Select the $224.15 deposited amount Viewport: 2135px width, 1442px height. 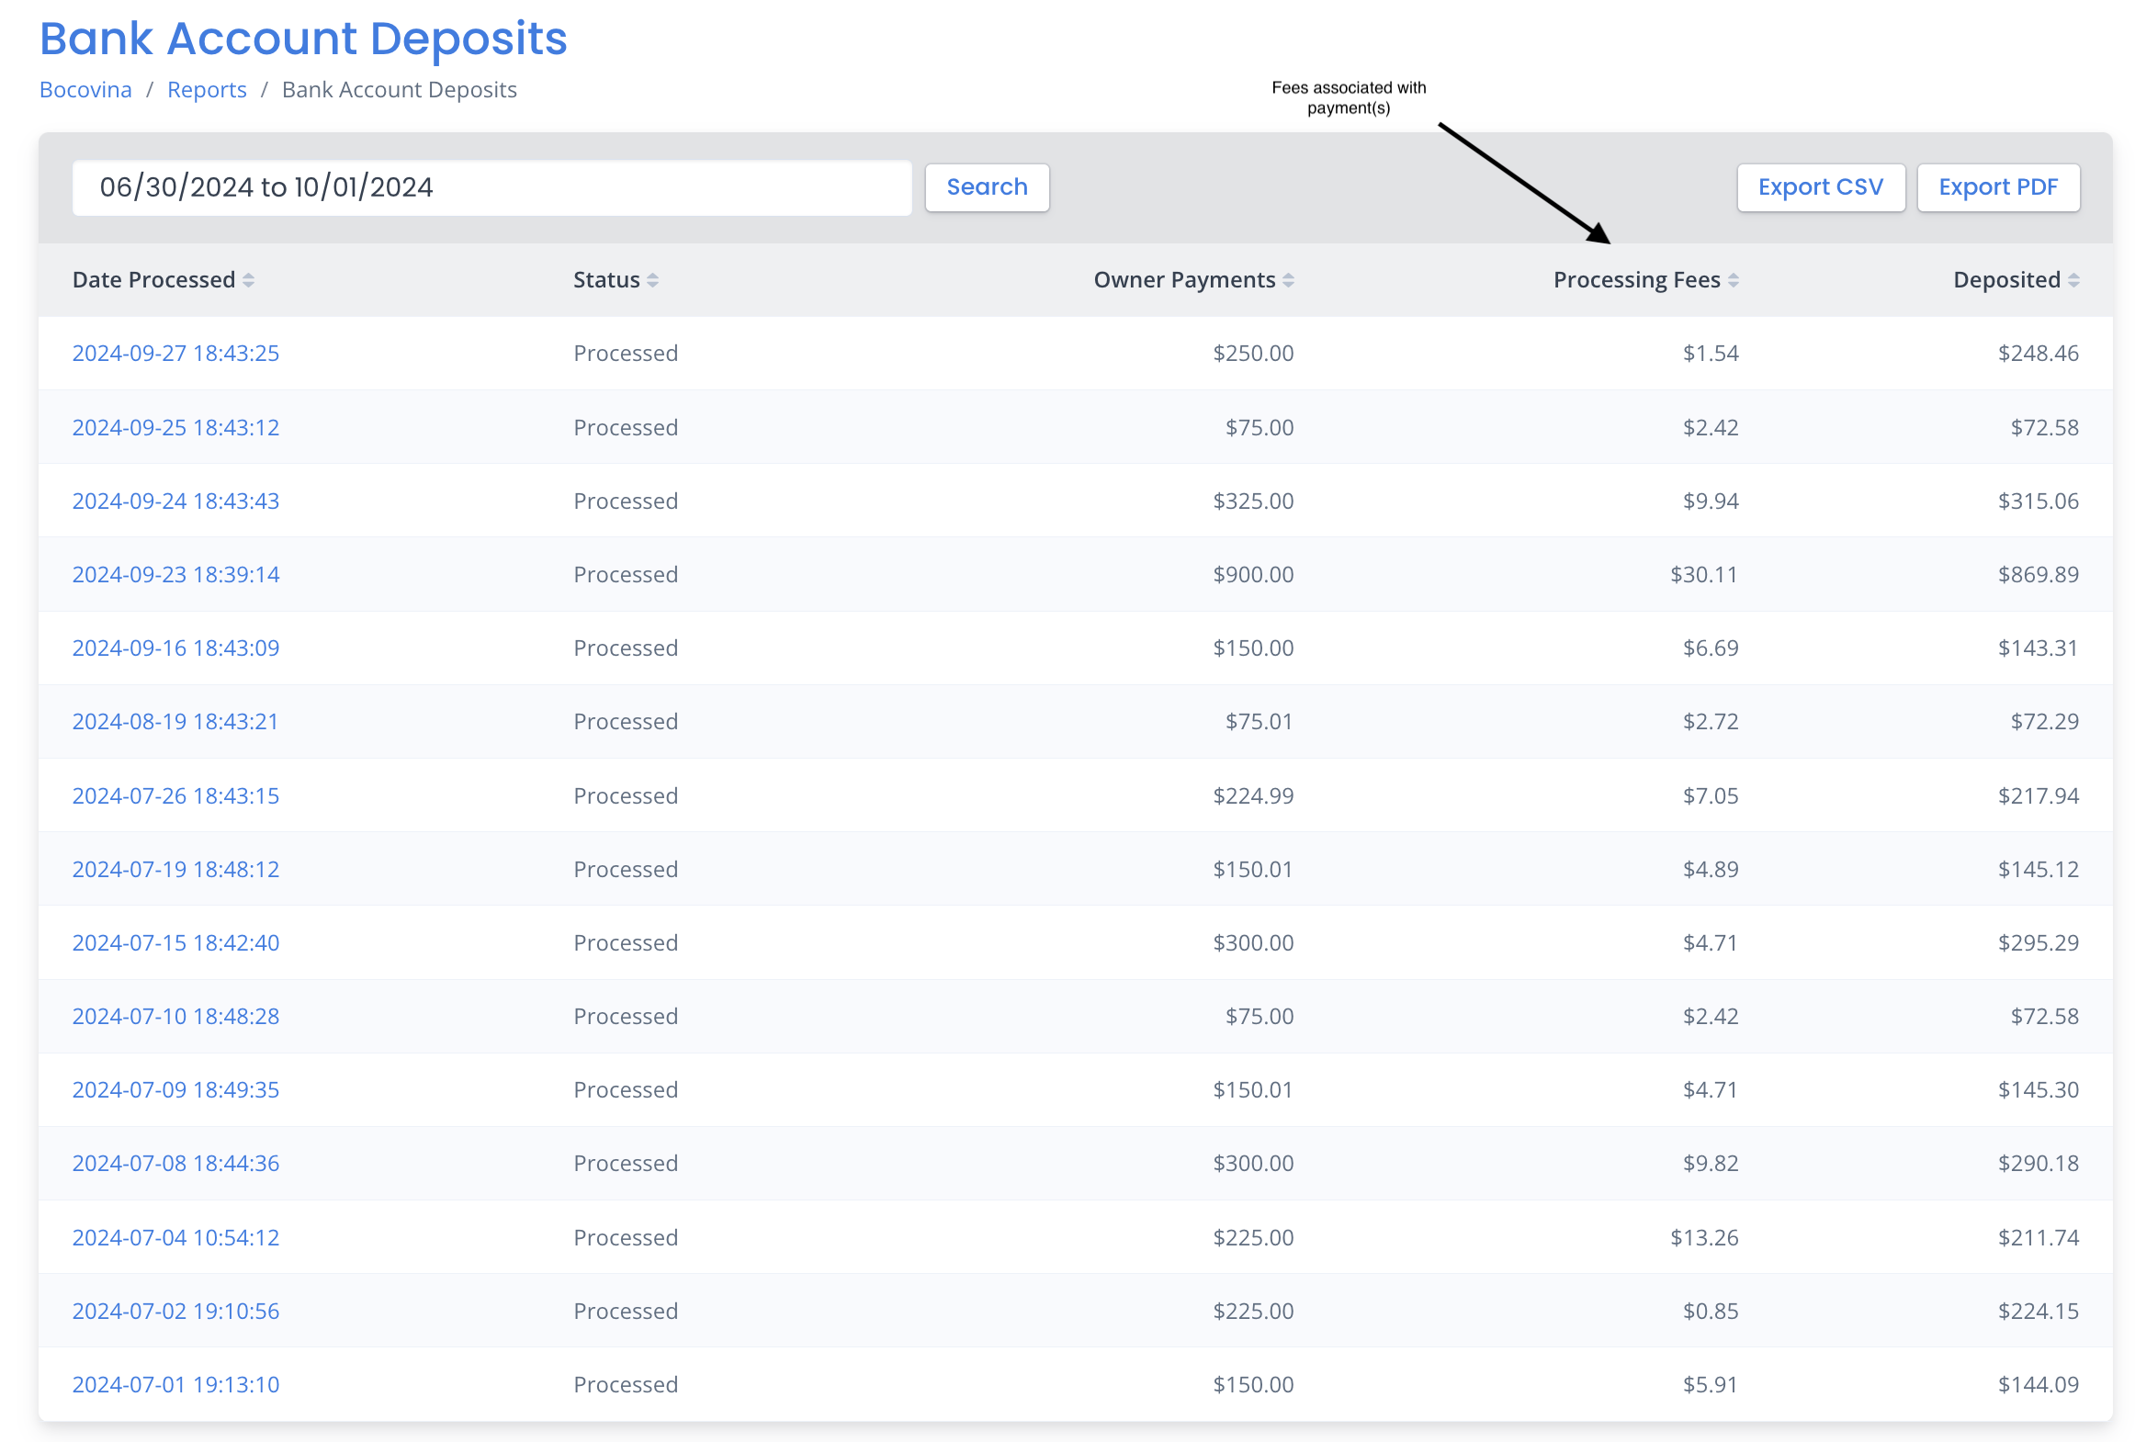pos(2038,1311)
